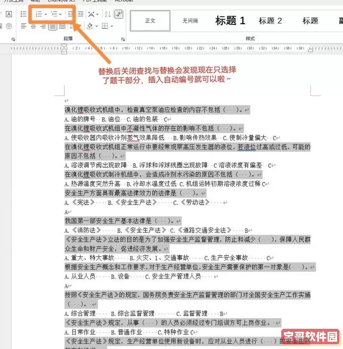The height and width of the screenshot is (349, 343).
Task: Click the line 《安全生产法》立法的目的是
Action: [187, 239]
